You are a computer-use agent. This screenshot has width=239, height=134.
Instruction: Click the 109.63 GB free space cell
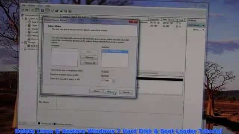pos(168,23)
